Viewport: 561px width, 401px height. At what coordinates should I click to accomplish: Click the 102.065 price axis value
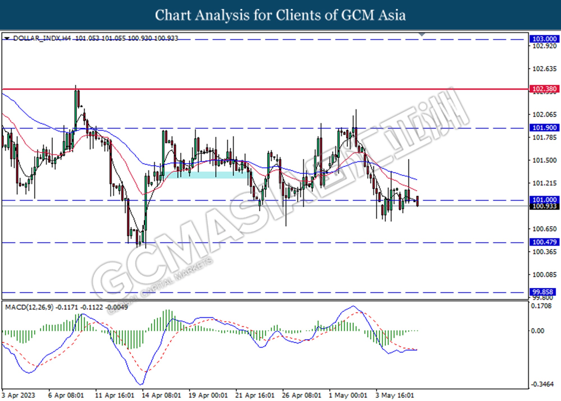(x=544, y=115)
